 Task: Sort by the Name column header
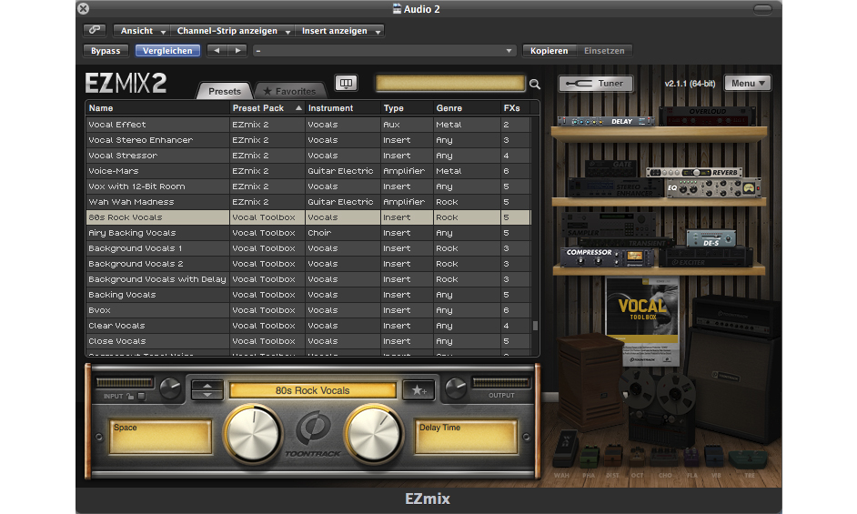click(x=158, y=107)
